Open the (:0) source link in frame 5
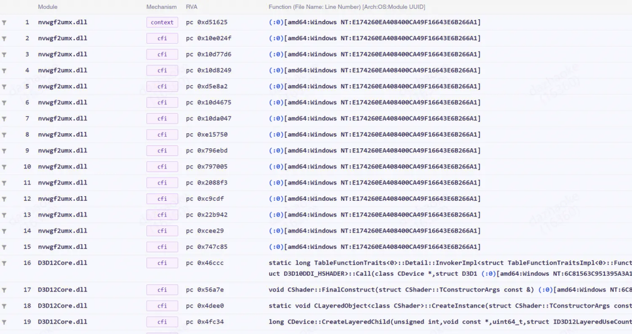The height and width of the screenshot is (334, 632). tap(276, 86)
